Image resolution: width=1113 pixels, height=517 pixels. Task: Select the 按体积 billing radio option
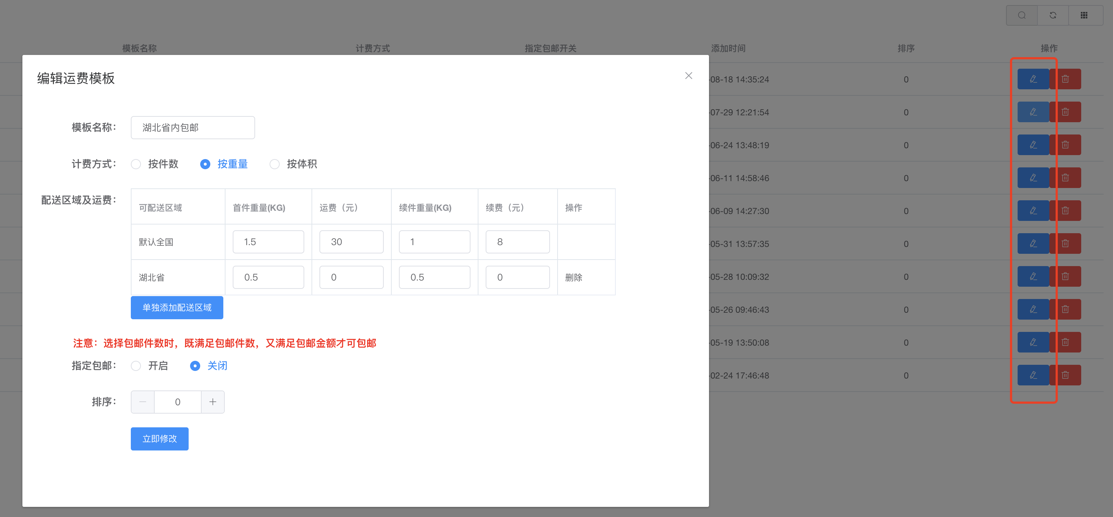point(274,164)
